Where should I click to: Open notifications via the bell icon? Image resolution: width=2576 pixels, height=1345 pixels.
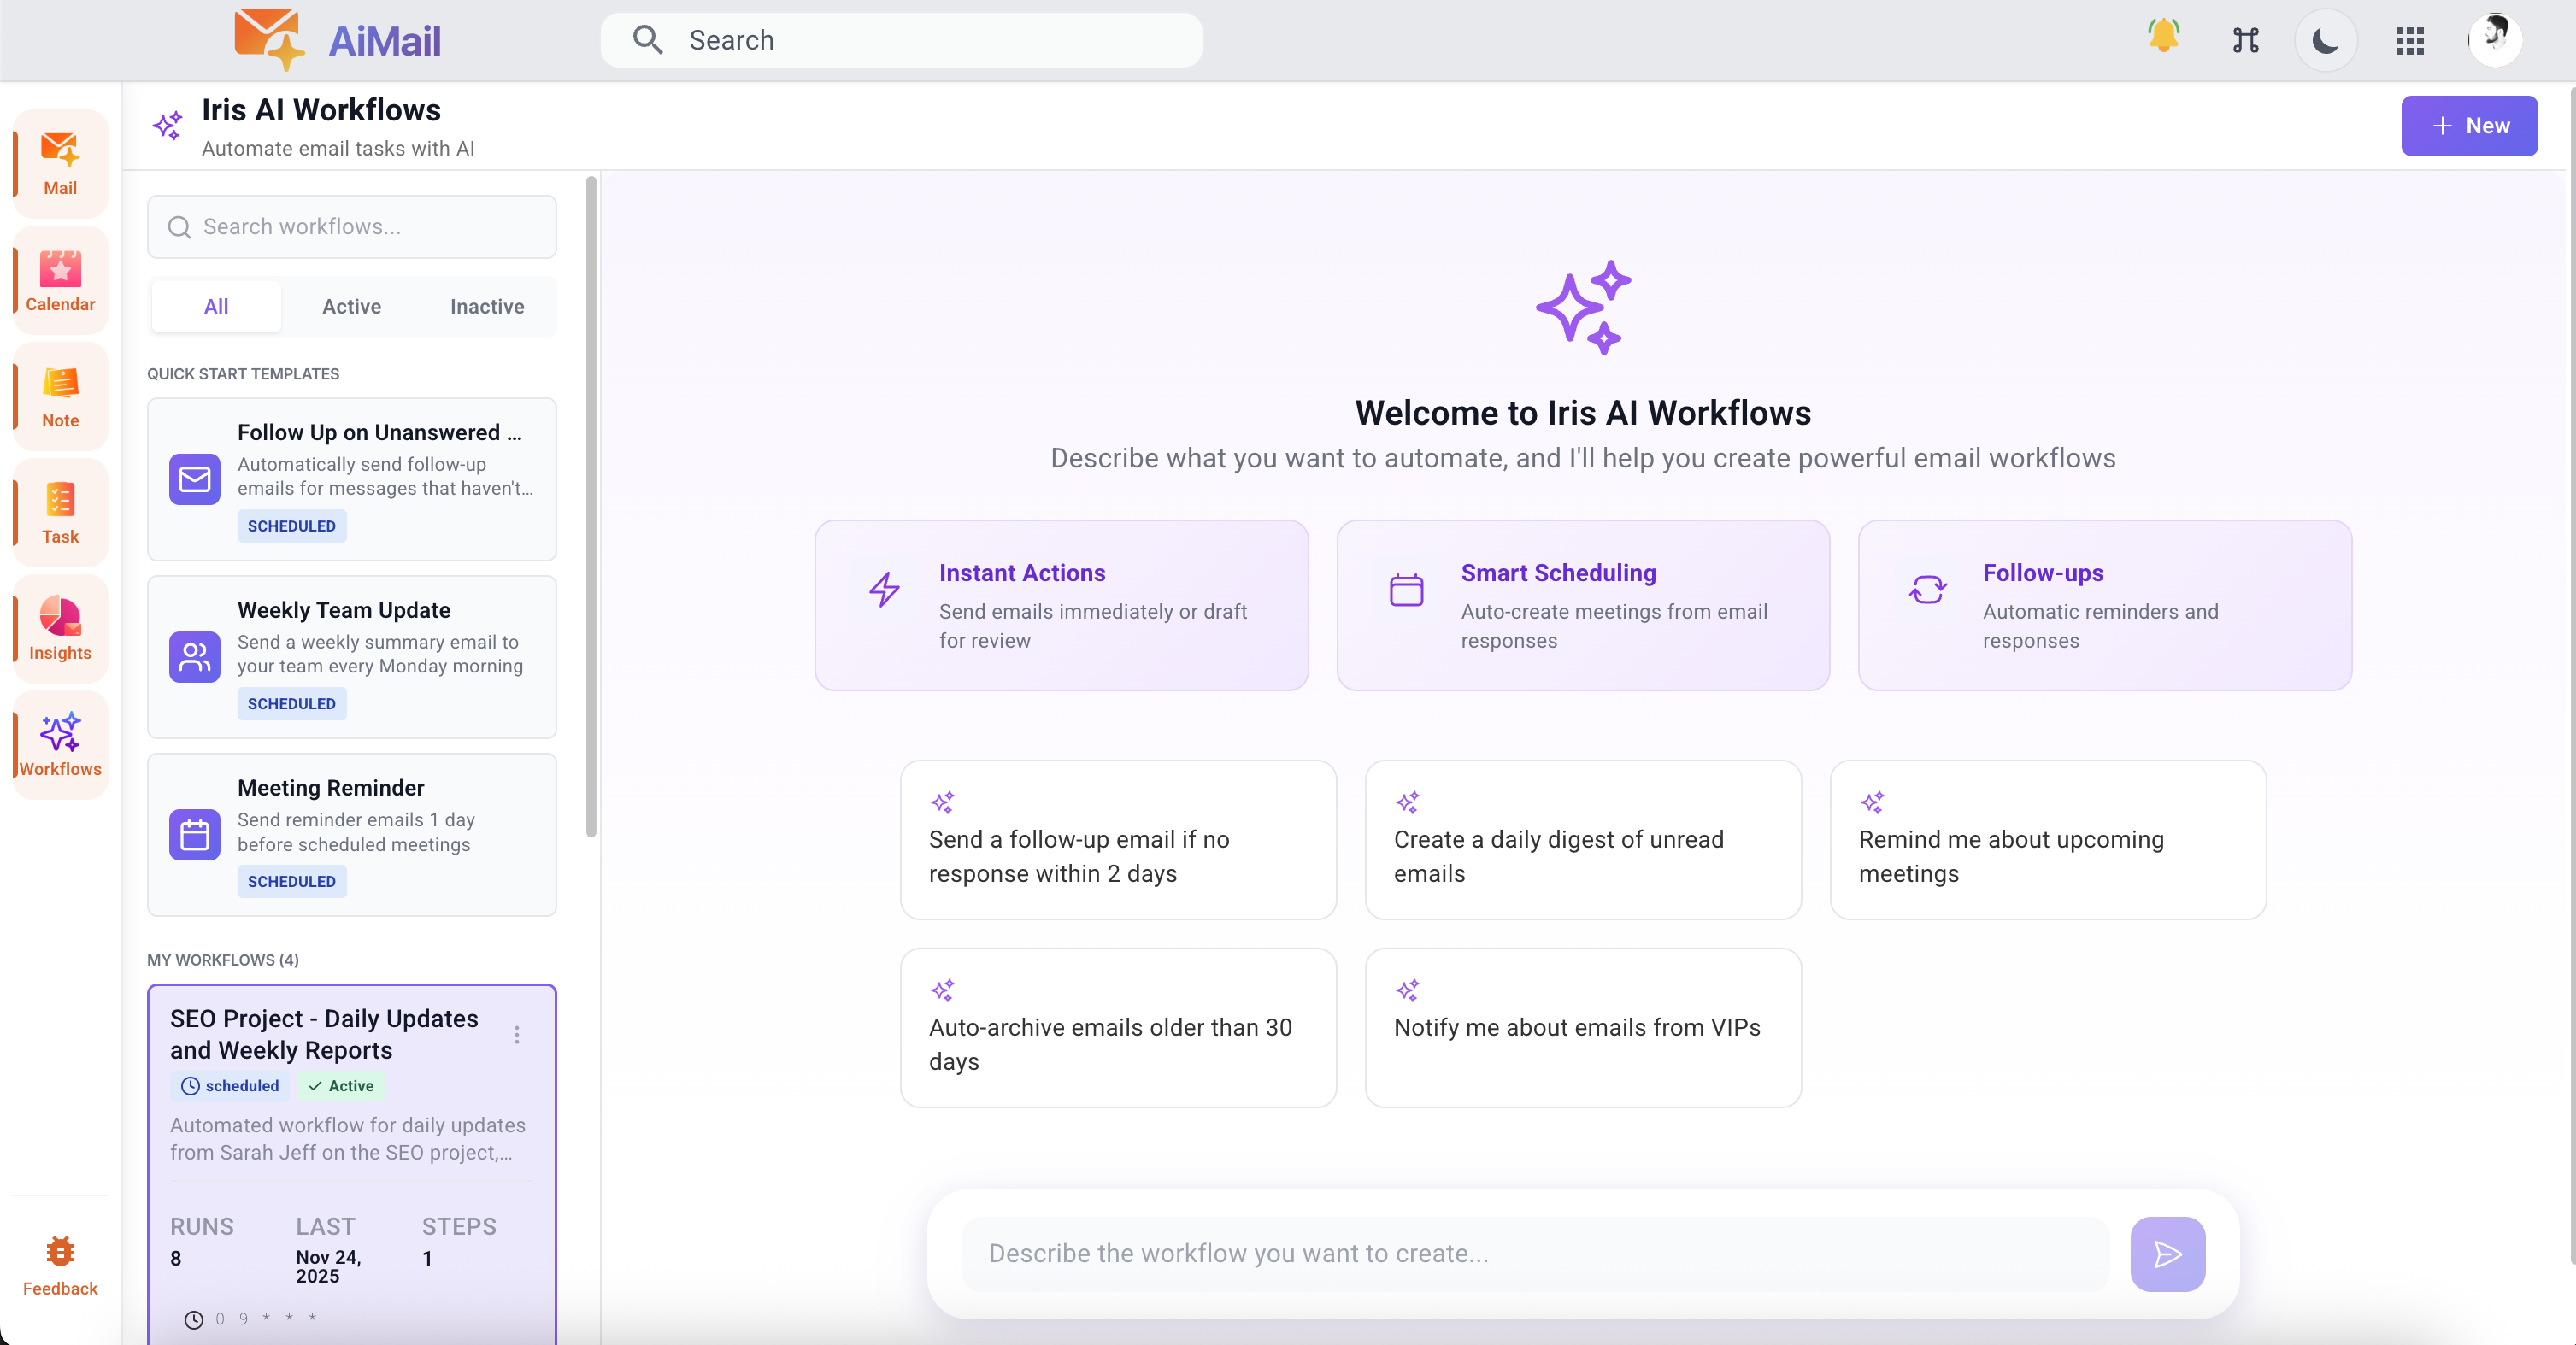click(2163, 40)
